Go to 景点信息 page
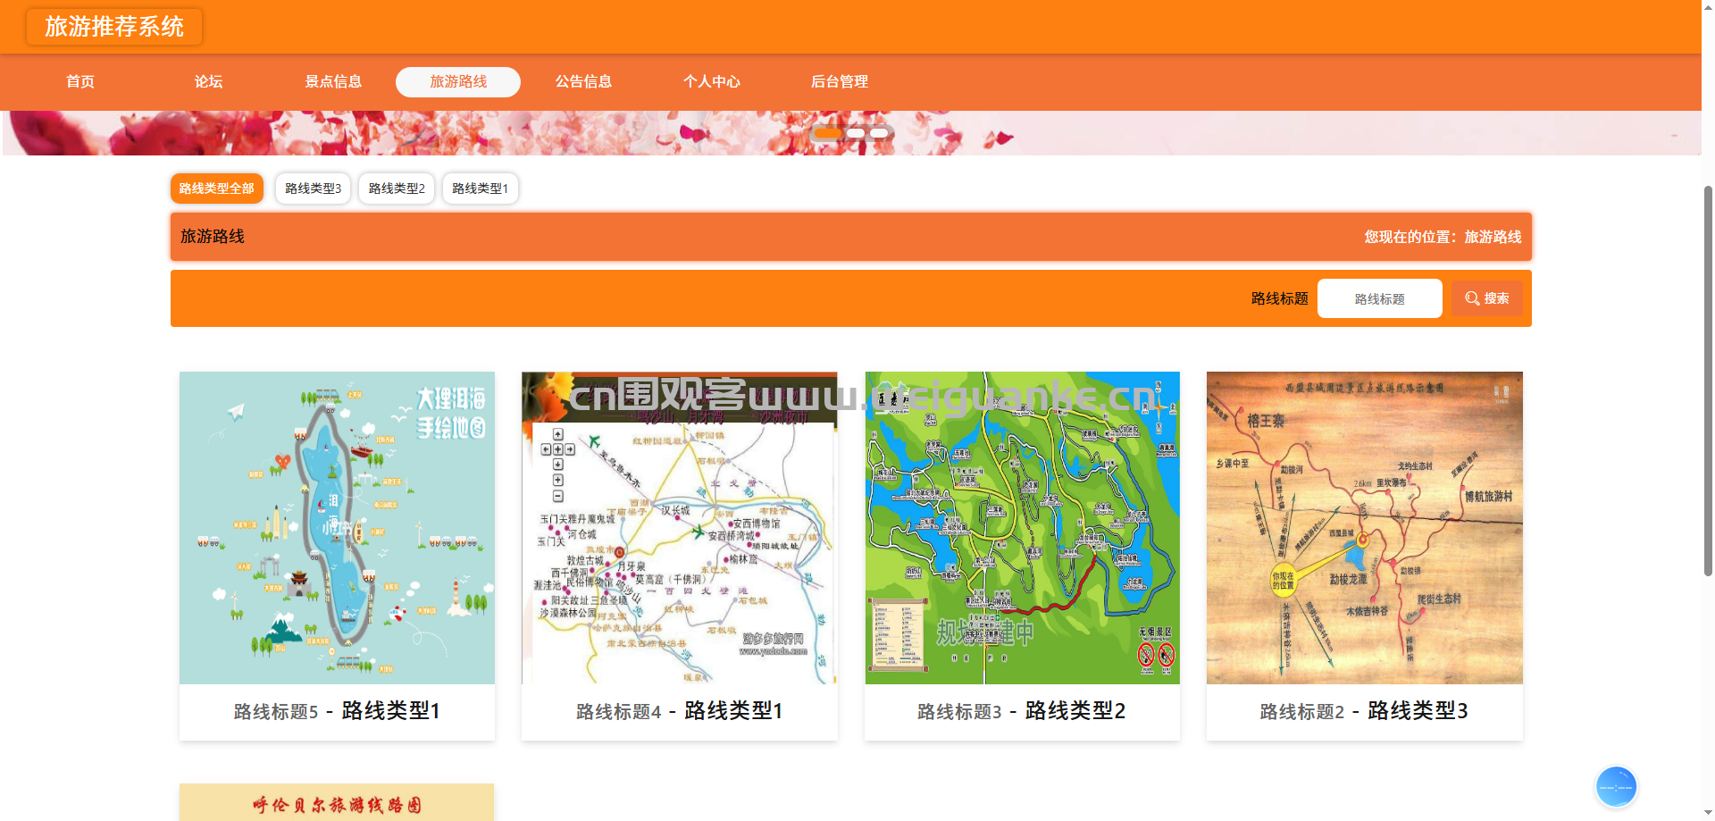 tap(333, 81)
